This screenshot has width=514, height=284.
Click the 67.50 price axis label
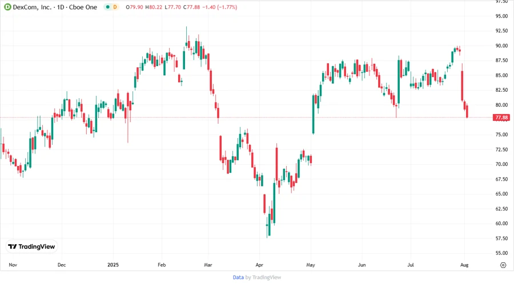pos(501,179)
